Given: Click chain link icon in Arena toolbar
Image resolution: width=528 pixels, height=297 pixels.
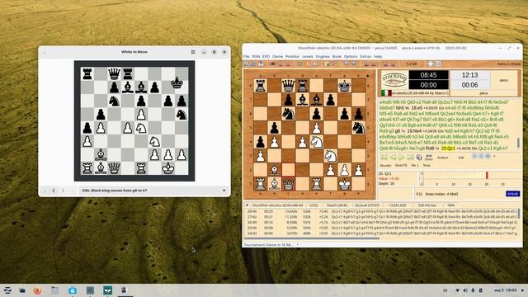Looking at the screenshot, I should tap(273, 64).
